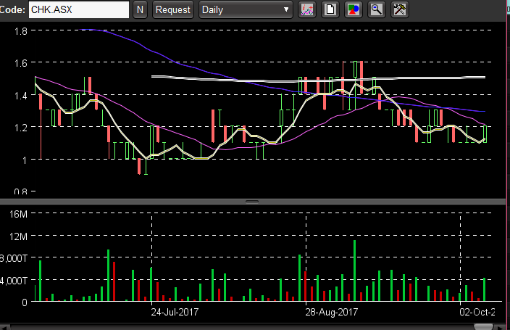Open the add indicator chart tool

coord(307,9)
